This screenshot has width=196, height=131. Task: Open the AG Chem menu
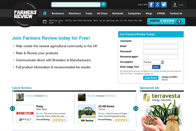pos(102,13)
